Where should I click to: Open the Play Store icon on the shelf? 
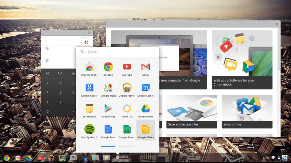(x=95, y=158)
